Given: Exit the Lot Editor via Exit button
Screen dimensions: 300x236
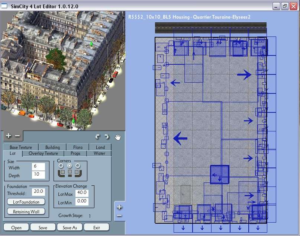Looking at the screenshot, I should coord(96,227).
